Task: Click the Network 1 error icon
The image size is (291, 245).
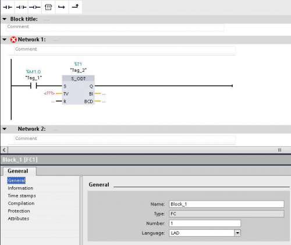Action: tap(13, 40)
